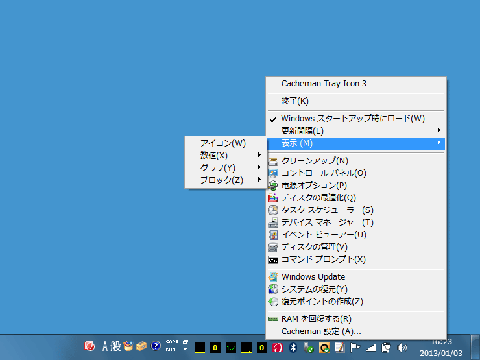
Task: Click the red swirl tray icon
Action: click(278, 348)
